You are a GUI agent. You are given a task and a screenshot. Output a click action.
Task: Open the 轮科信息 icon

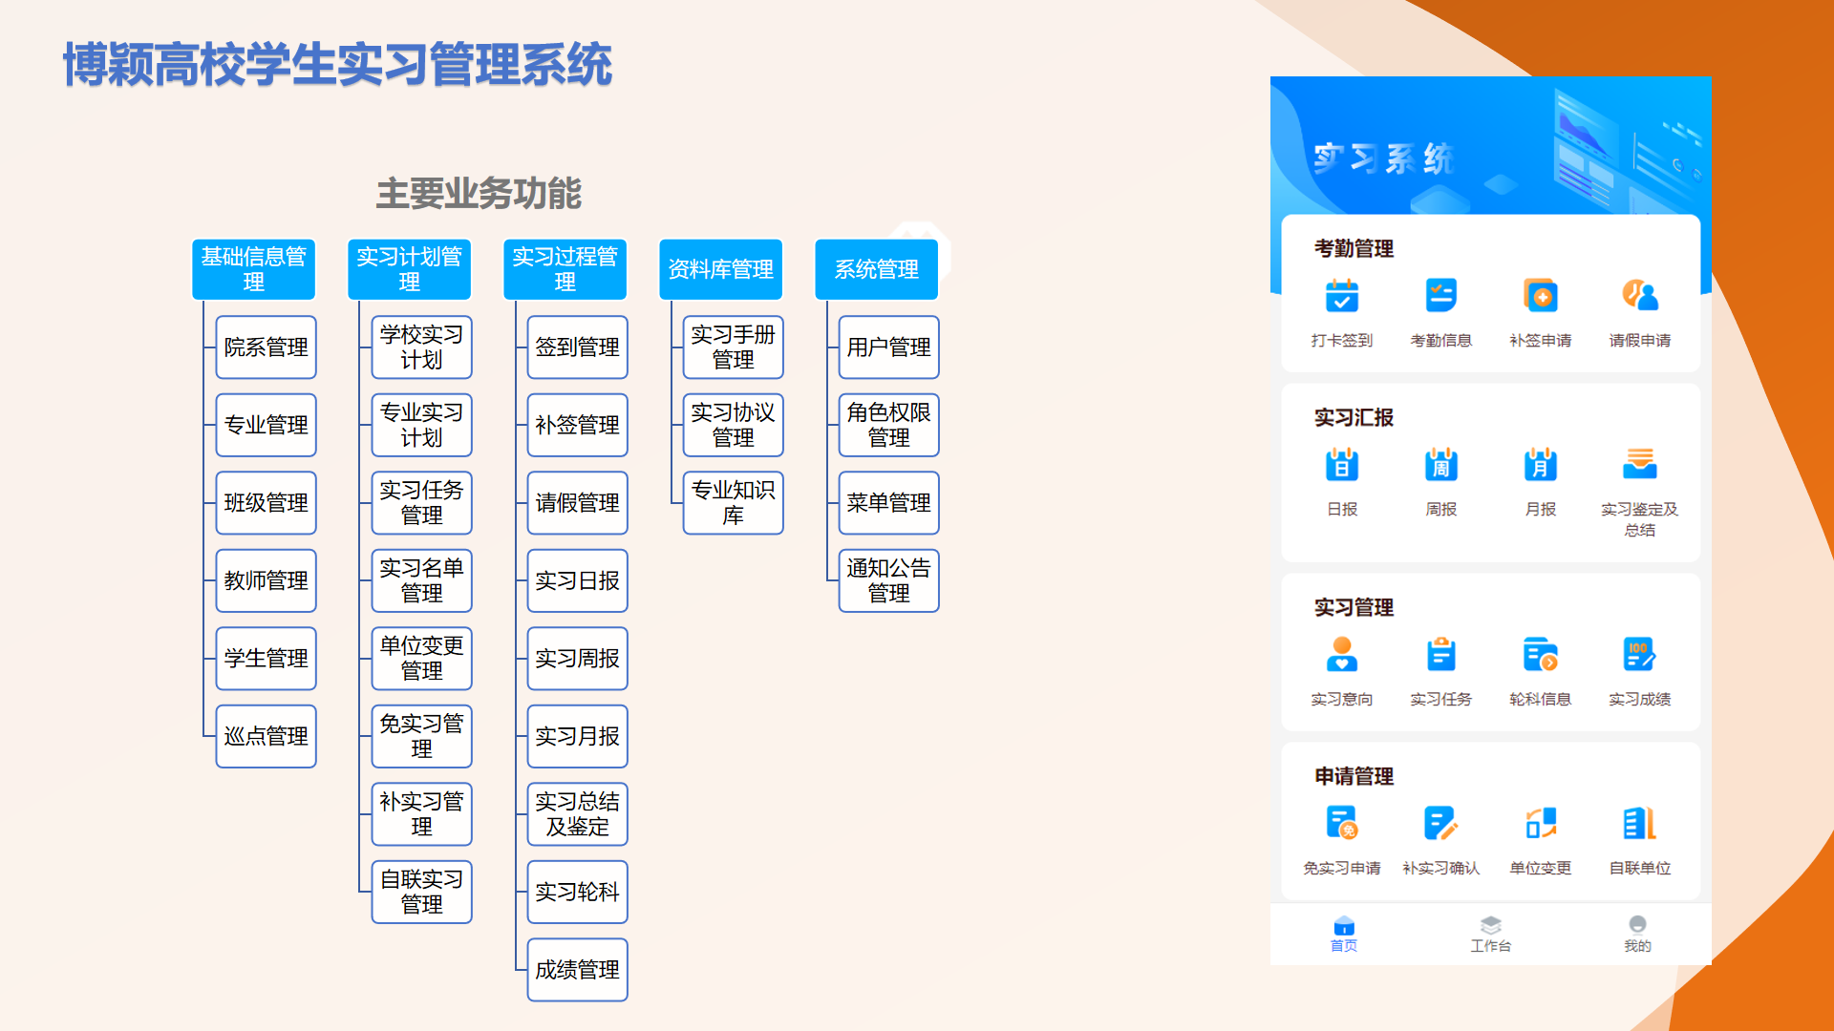click(x=1540, y=655)
